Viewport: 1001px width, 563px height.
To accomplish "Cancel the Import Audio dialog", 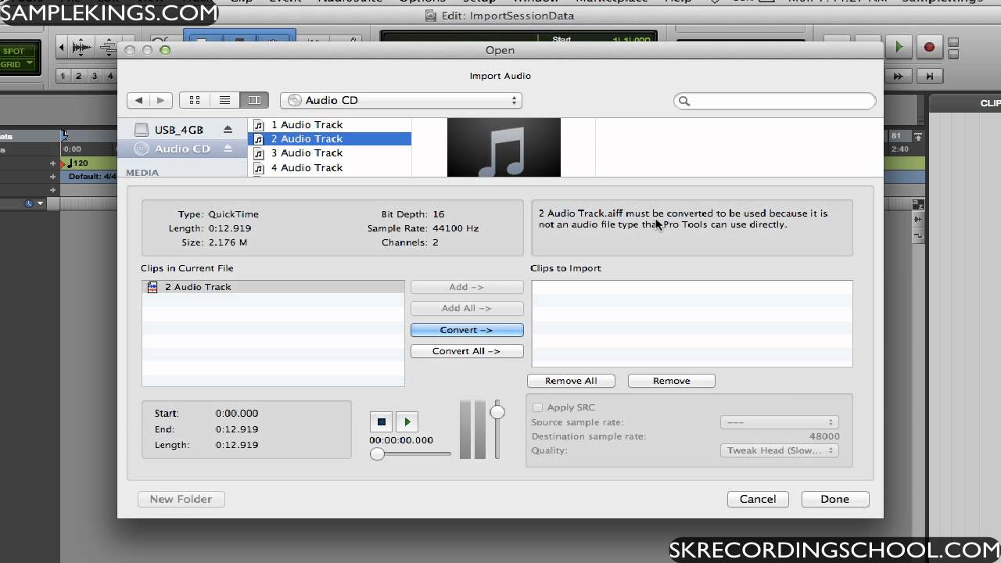I will 758,499.
